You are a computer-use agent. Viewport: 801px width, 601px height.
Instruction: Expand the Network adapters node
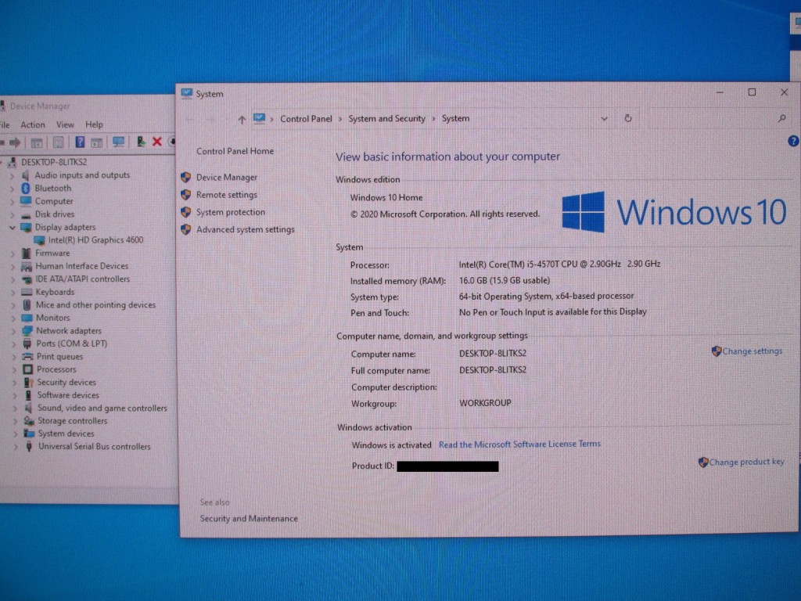click(14, 331)
